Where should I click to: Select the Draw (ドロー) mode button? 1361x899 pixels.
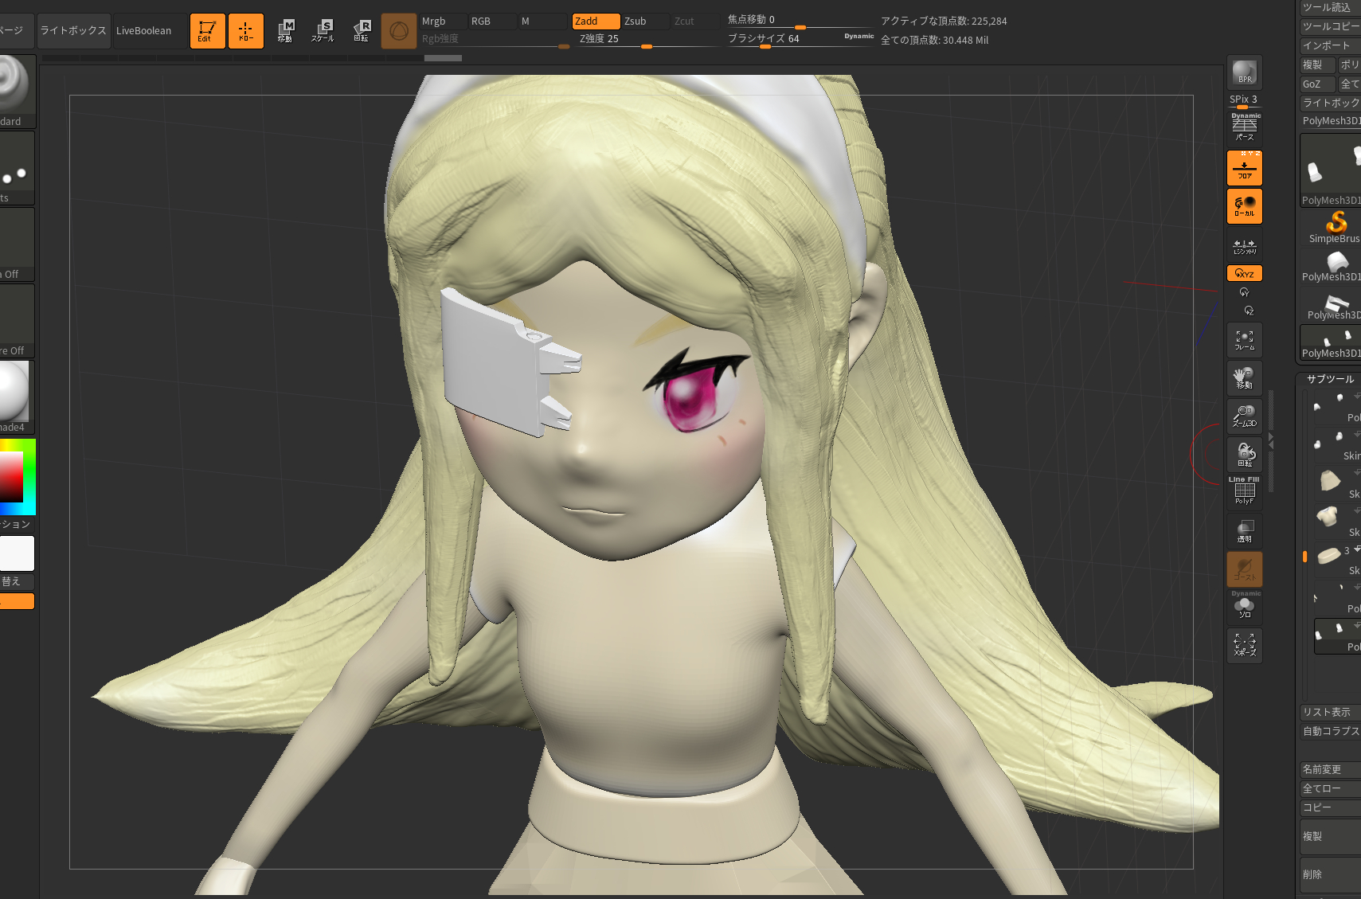click(x=245, y=31)
